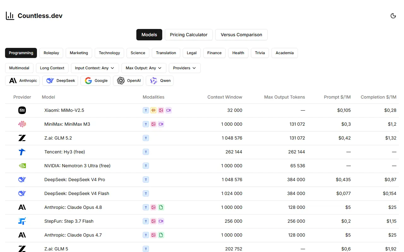Click the image modality icon for Claude Opus 4.8
This screenshot has width=404, height=252.
[153, 207]
